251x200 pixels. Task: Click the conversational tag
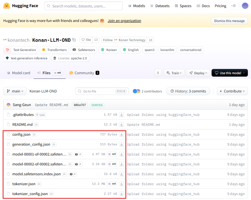click(191, 50)
